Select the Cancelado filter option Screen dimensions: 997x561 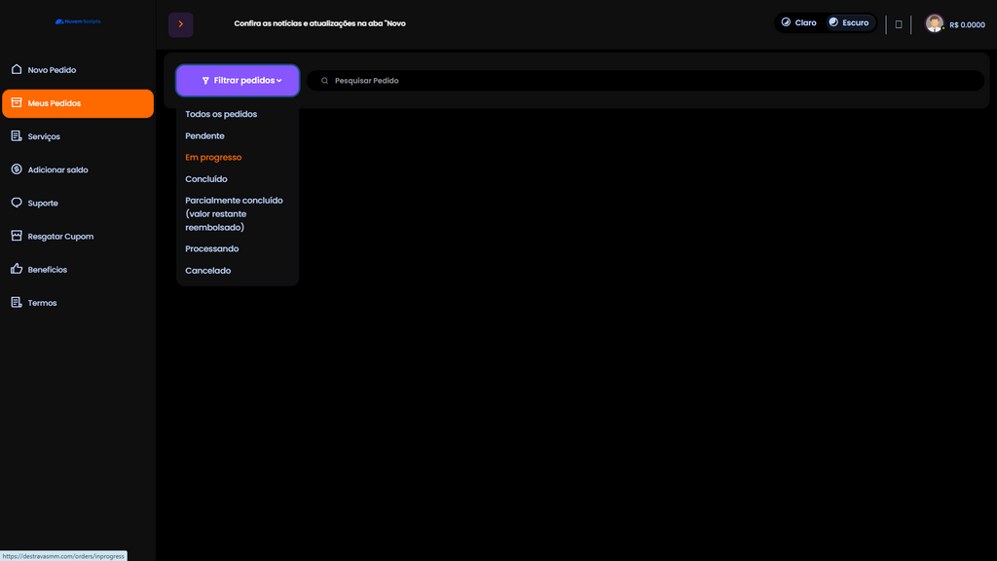208,271
